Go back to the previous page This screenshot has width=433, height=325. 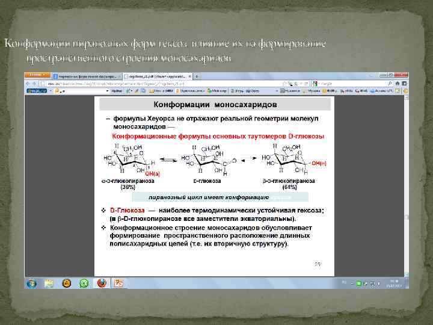pyautogui.click(x=28, y=84)
